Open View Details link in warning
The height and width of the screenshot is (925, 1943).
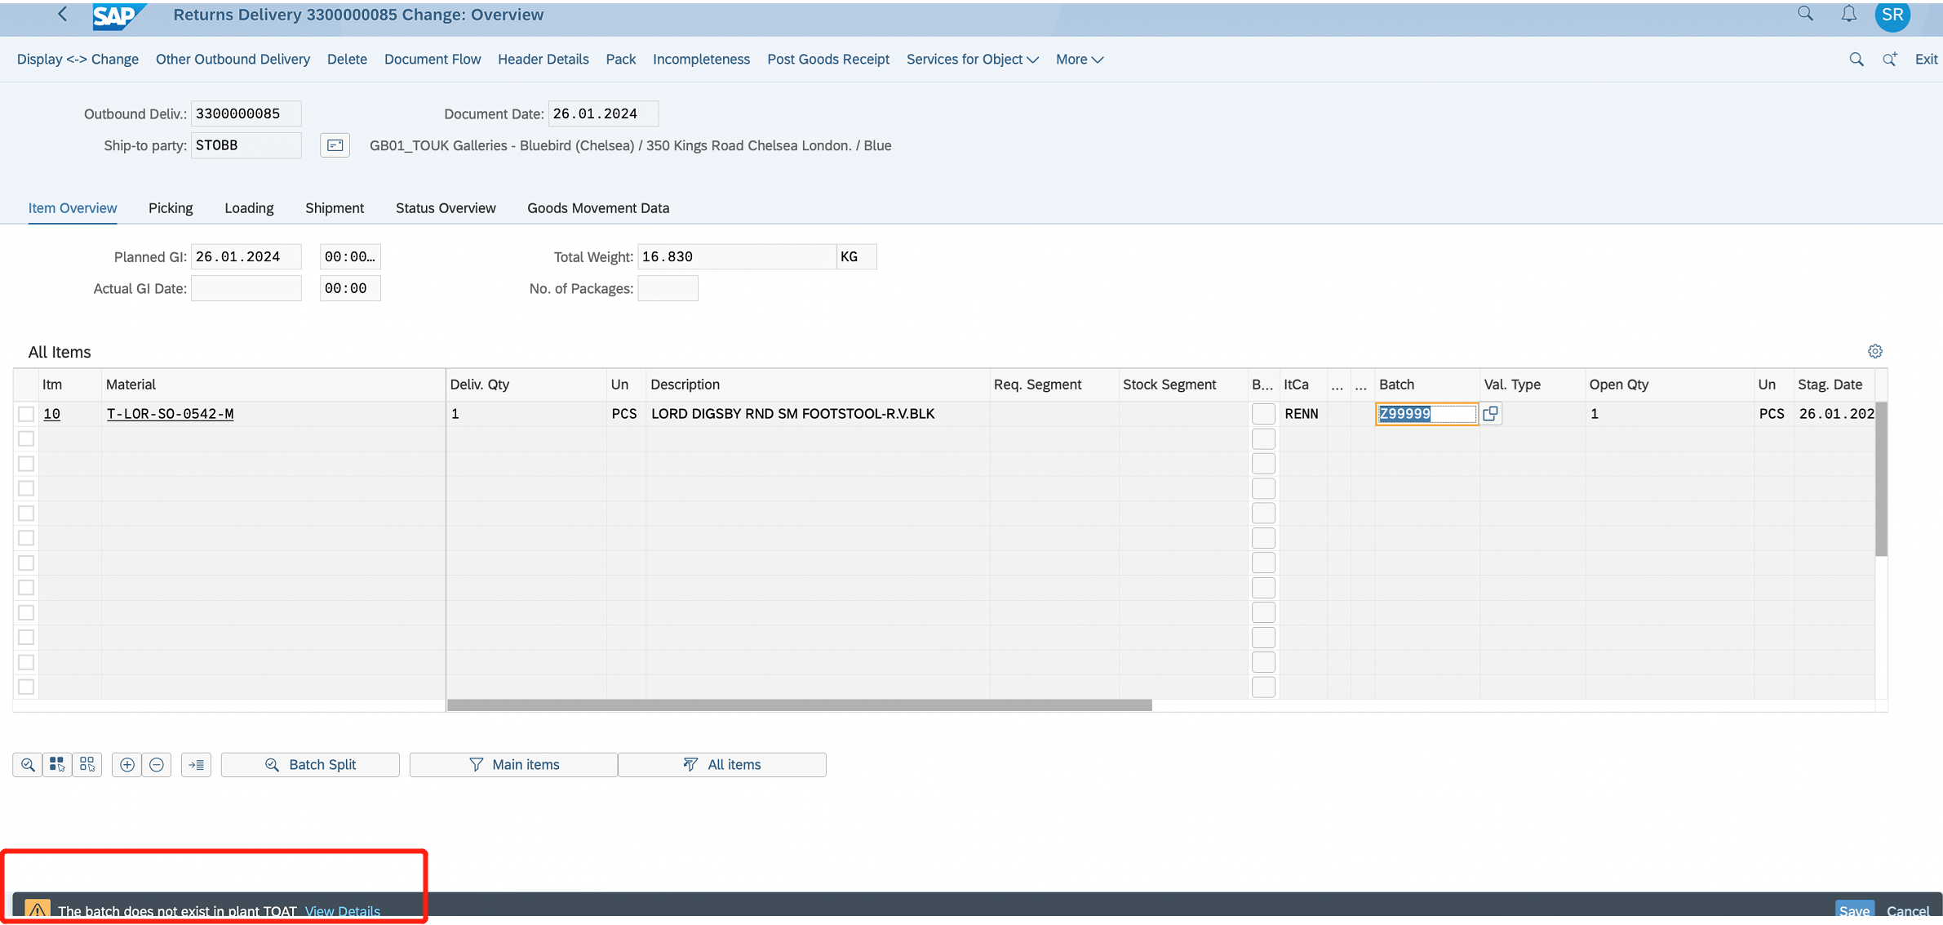(342, 911)
